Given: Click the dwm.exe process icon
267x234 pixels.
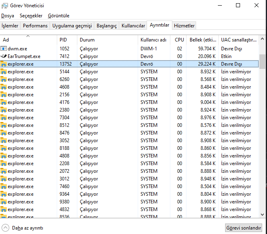Looking at the screenshot, I should (x=4, y=49).
